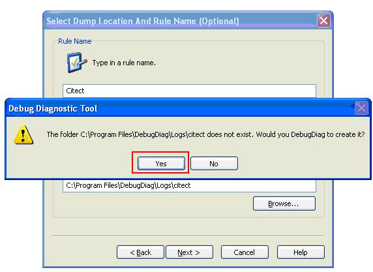Viewport: 373px width, 272px height.
Task: Click the separator line above wizard buttons
Action: click(x=188, y=236)
